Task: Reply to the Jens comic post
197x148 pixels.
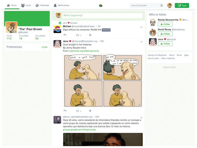Action: [65, 111]
